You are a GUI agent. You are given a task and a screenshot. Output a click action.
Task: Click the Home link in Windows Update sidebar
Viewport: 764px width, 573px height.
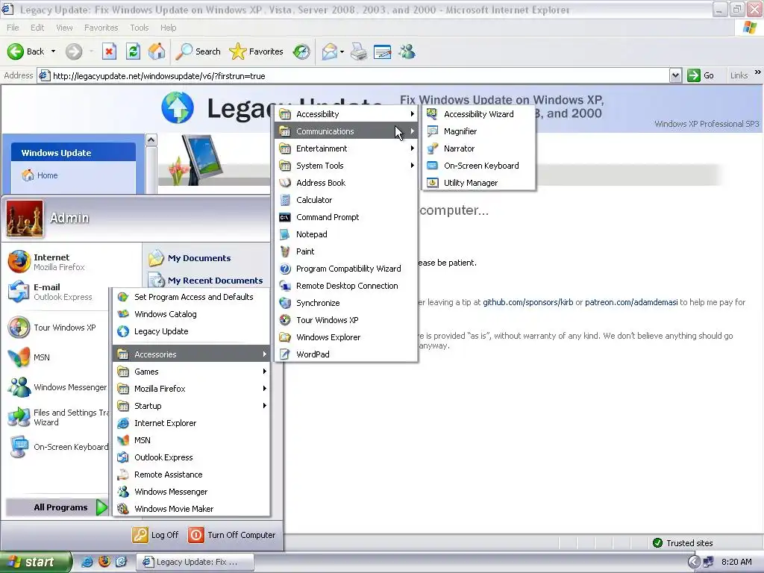40,175
